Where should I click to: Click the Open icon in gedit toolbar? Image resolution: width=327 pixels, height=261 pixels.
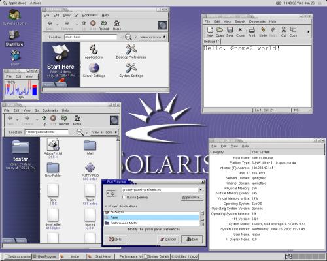[x=220, y=31]
